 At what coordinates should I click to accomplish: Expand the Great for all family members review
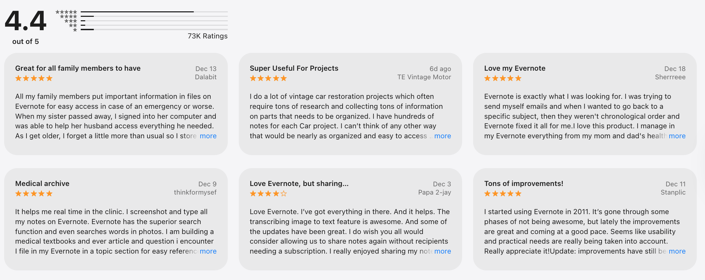click(x=208, y=136)
